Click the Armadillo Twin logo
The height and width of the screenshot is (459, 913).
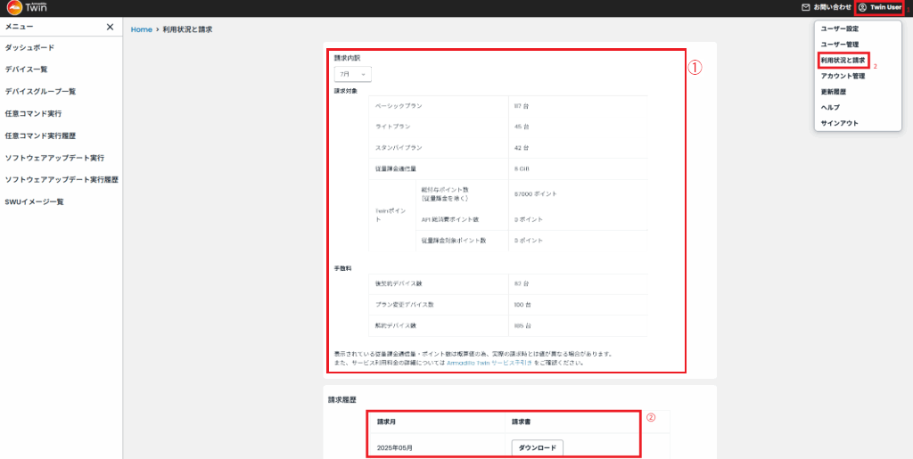27,7
